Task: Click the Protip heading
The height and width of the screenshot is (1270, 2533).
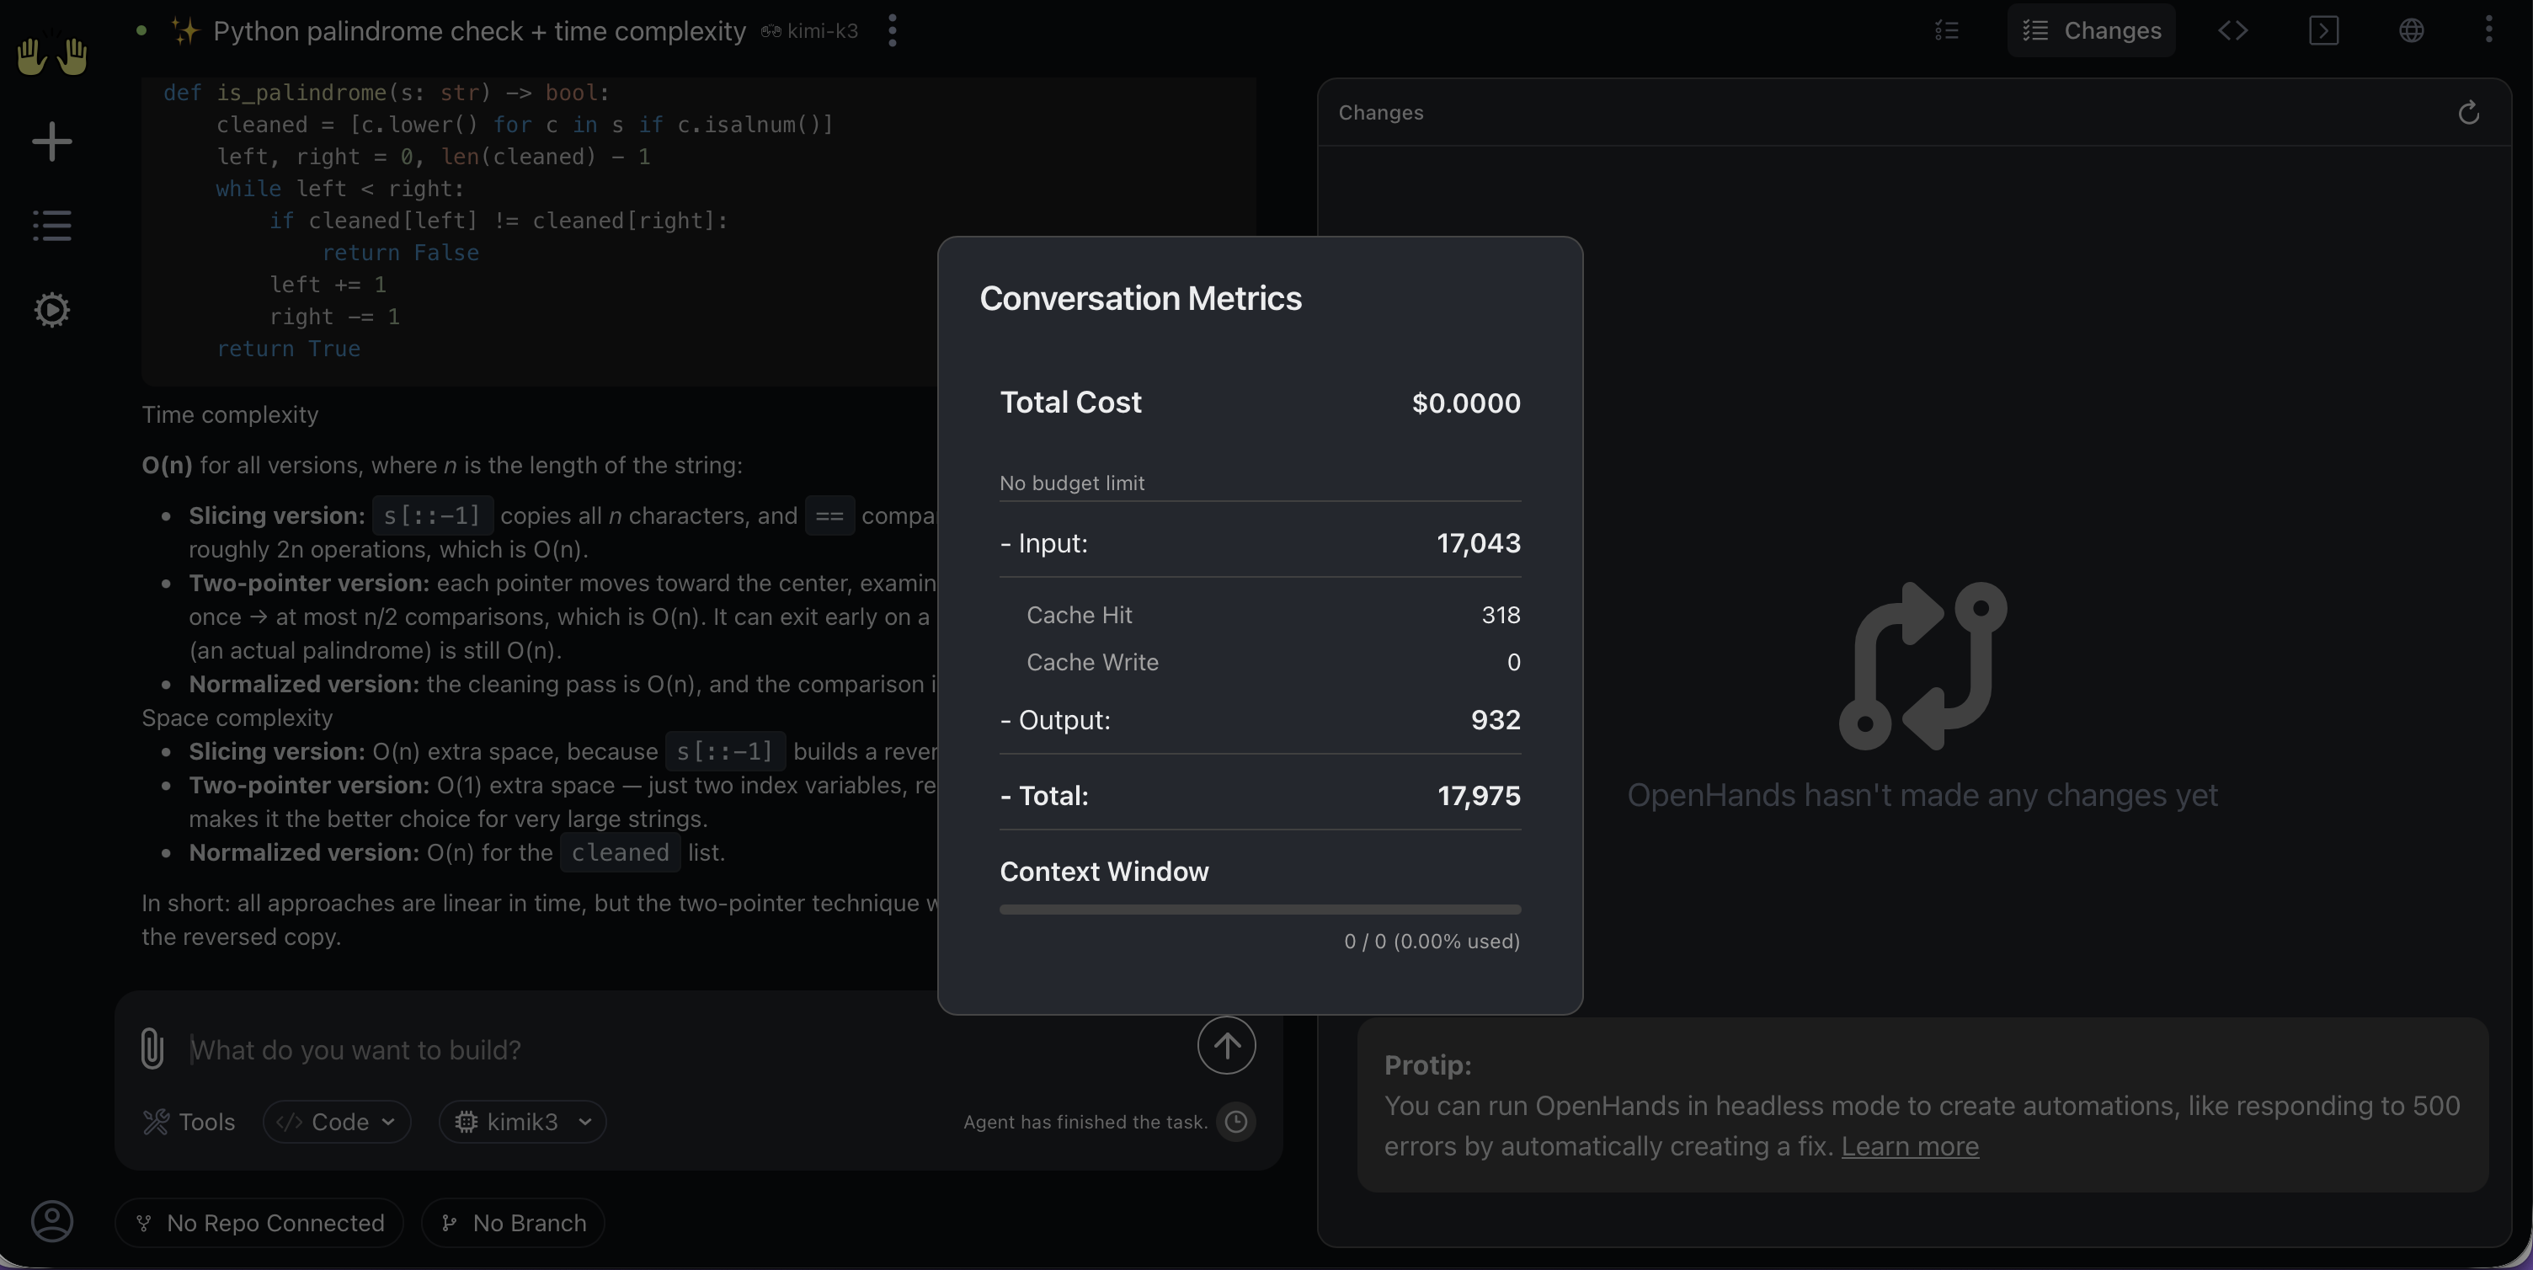Action: 1426,1065
